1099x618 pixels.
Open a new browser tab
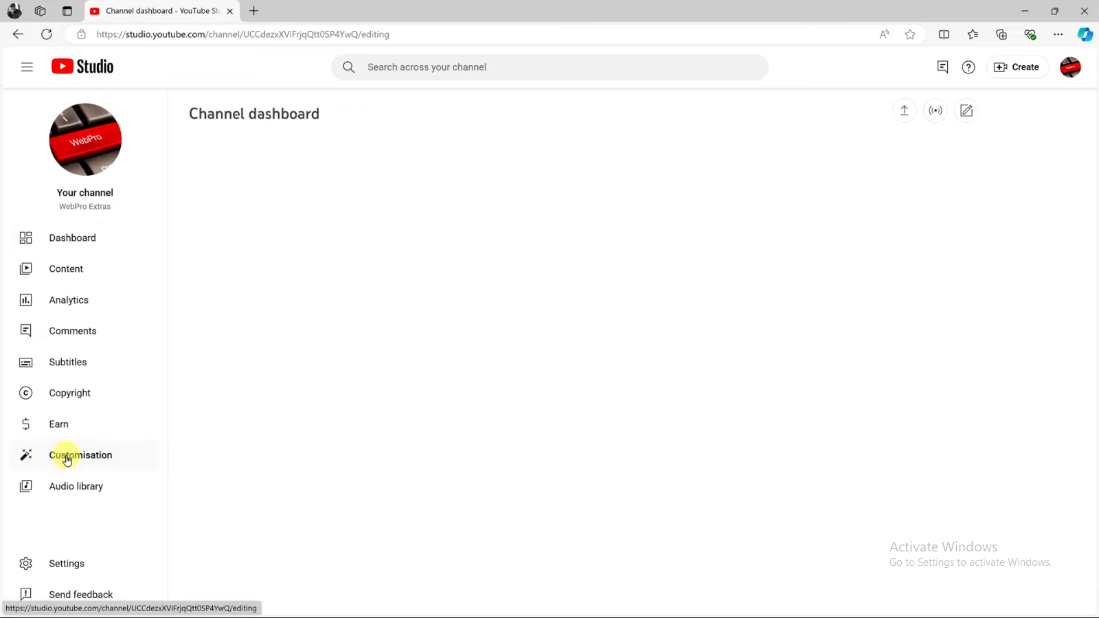point(254,11)
